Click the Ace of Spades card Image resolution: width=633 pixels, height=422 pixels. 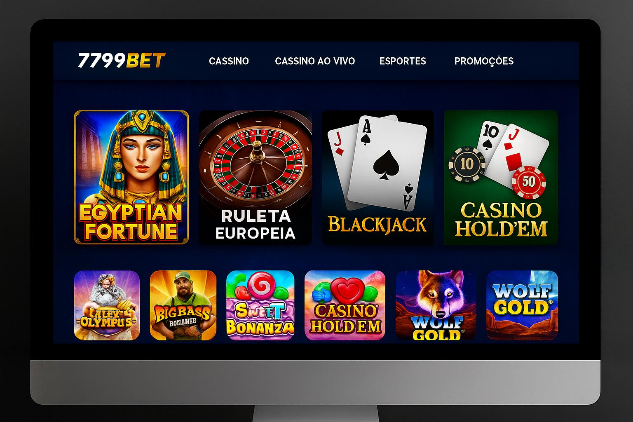(x=387, y=164)
